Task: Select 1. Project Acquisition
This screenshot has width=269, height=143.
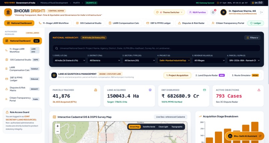Action: pos(177,75)
